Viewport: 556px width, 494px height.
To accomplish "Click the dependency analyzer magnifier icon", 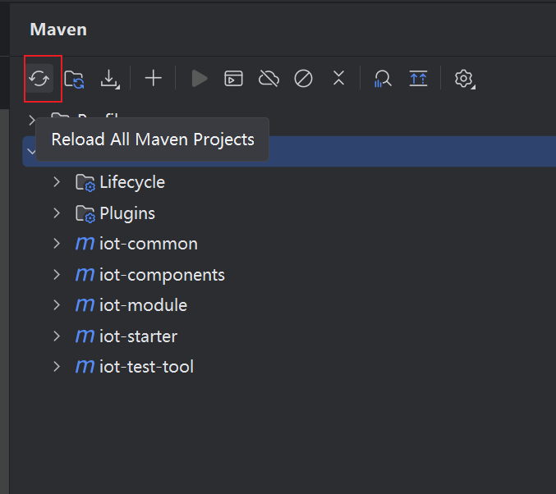I will (x=382, y=79).
